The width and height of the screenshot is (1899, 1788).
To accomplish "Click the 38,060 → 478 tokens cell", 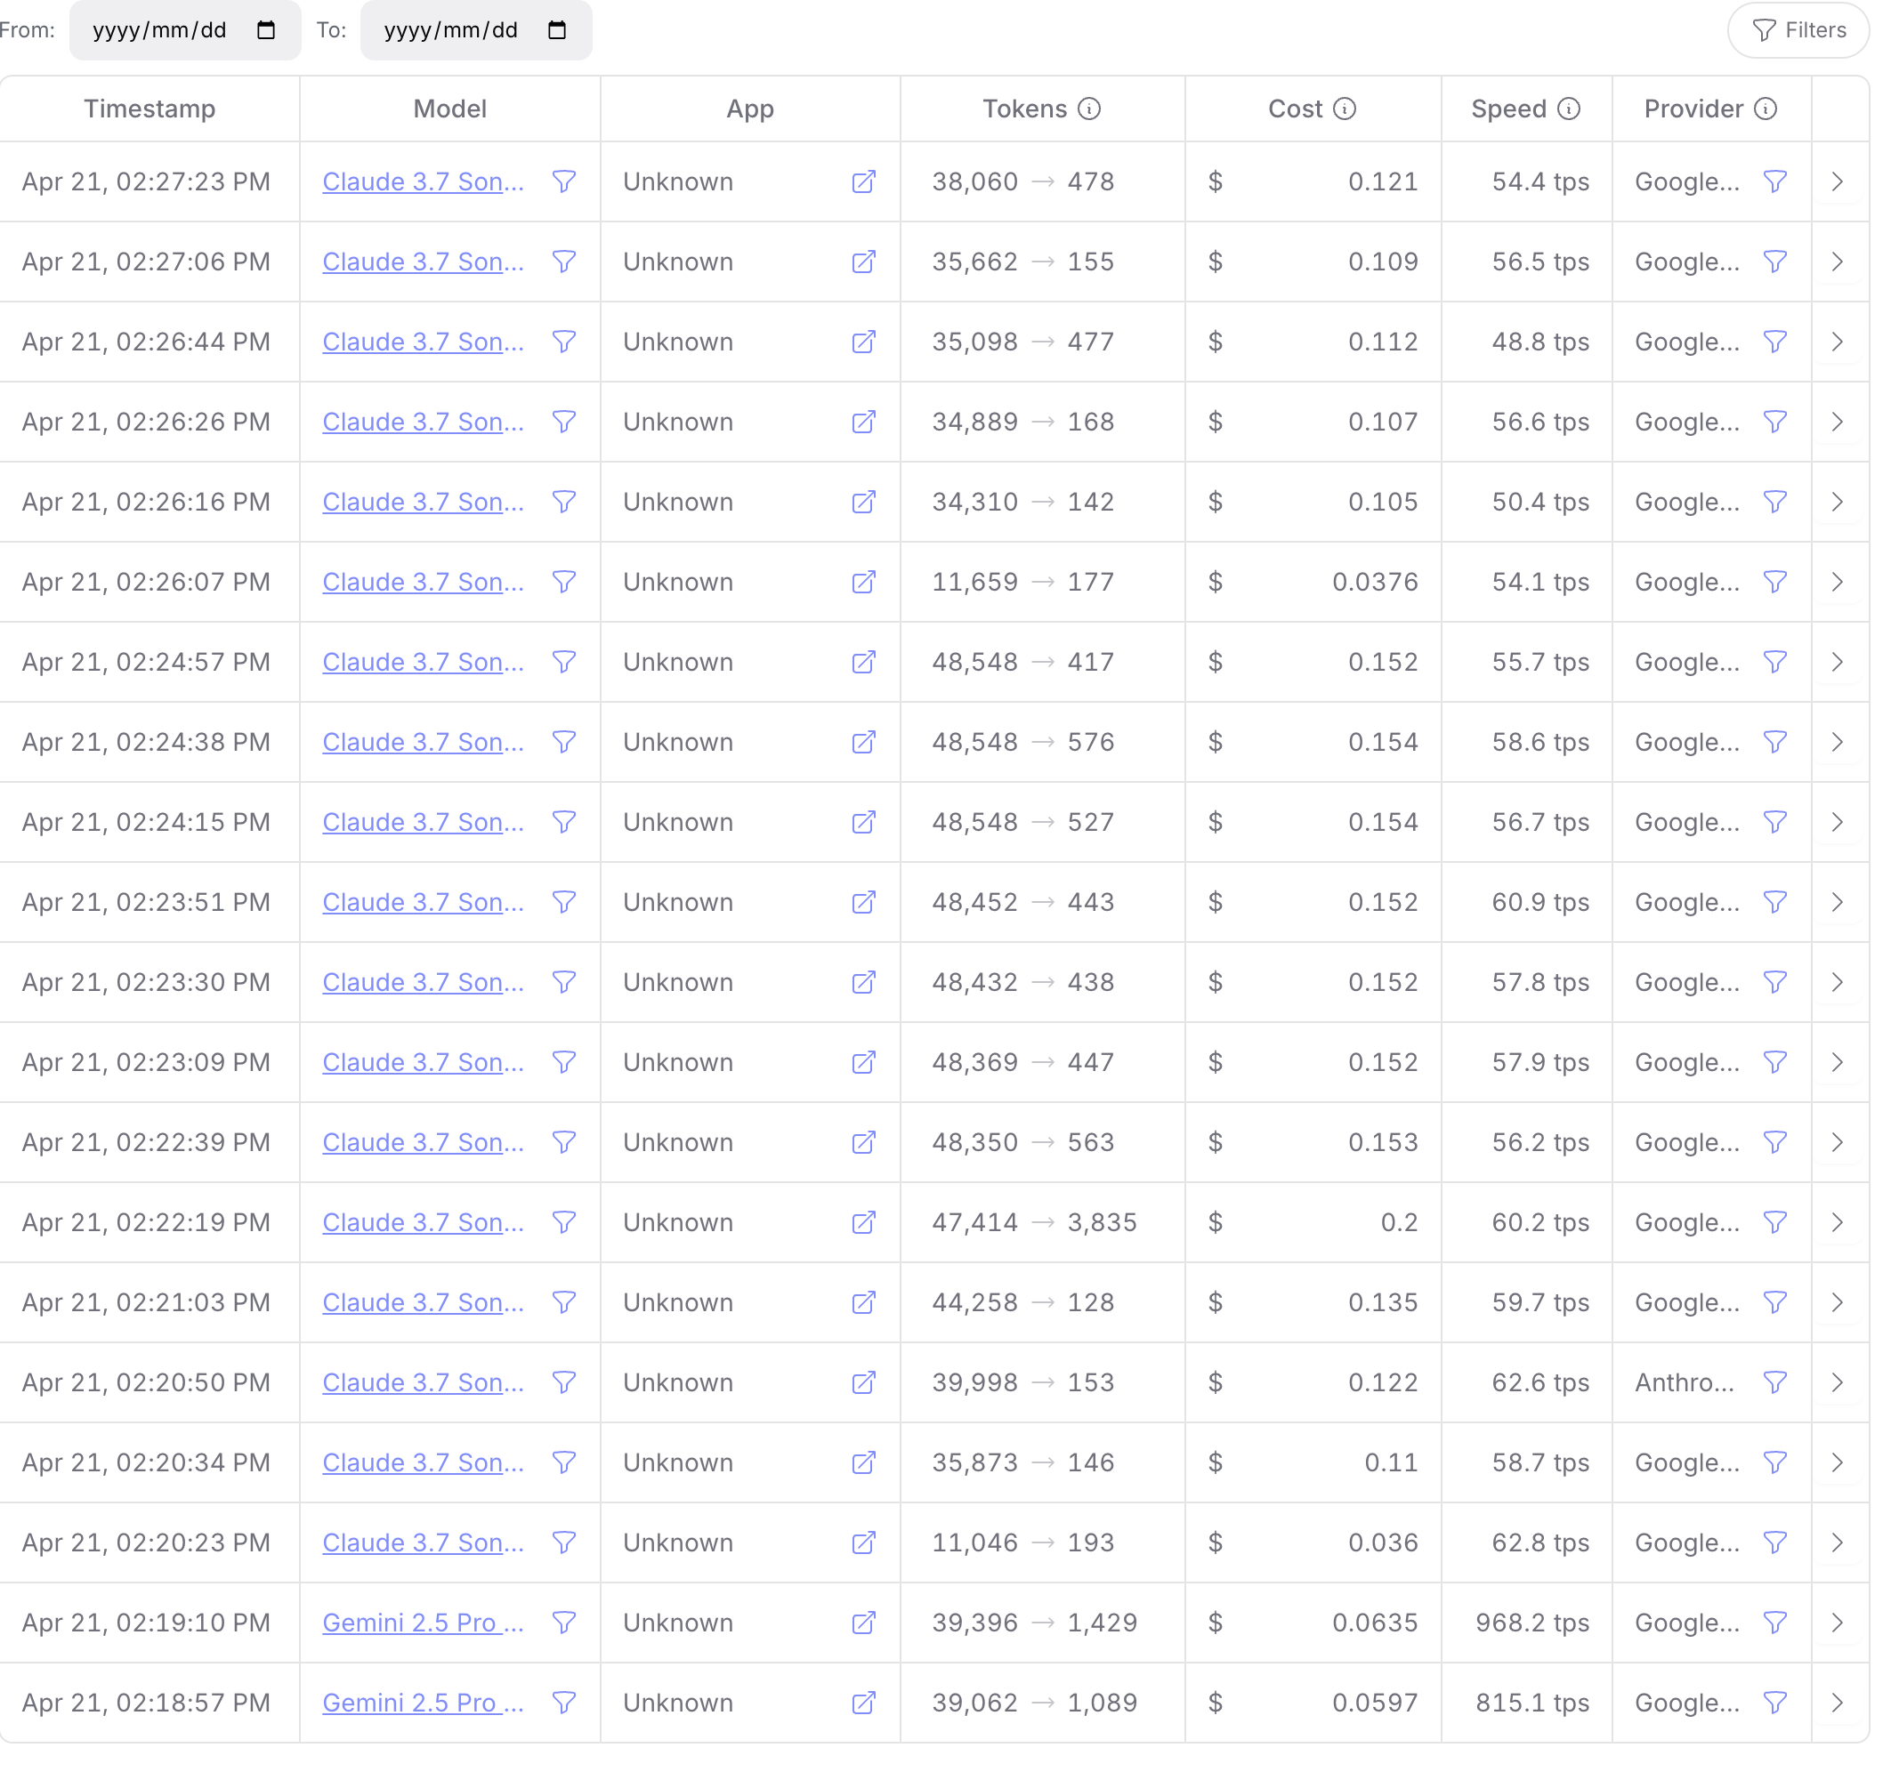I will pos(1023,181).
